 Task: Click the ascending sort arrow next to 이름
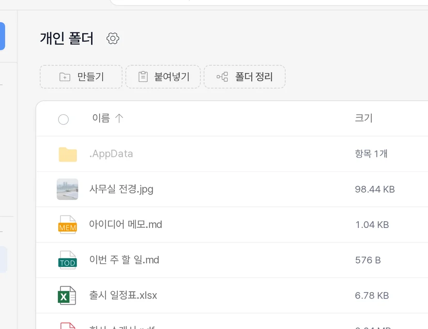(x=119, y=119)
